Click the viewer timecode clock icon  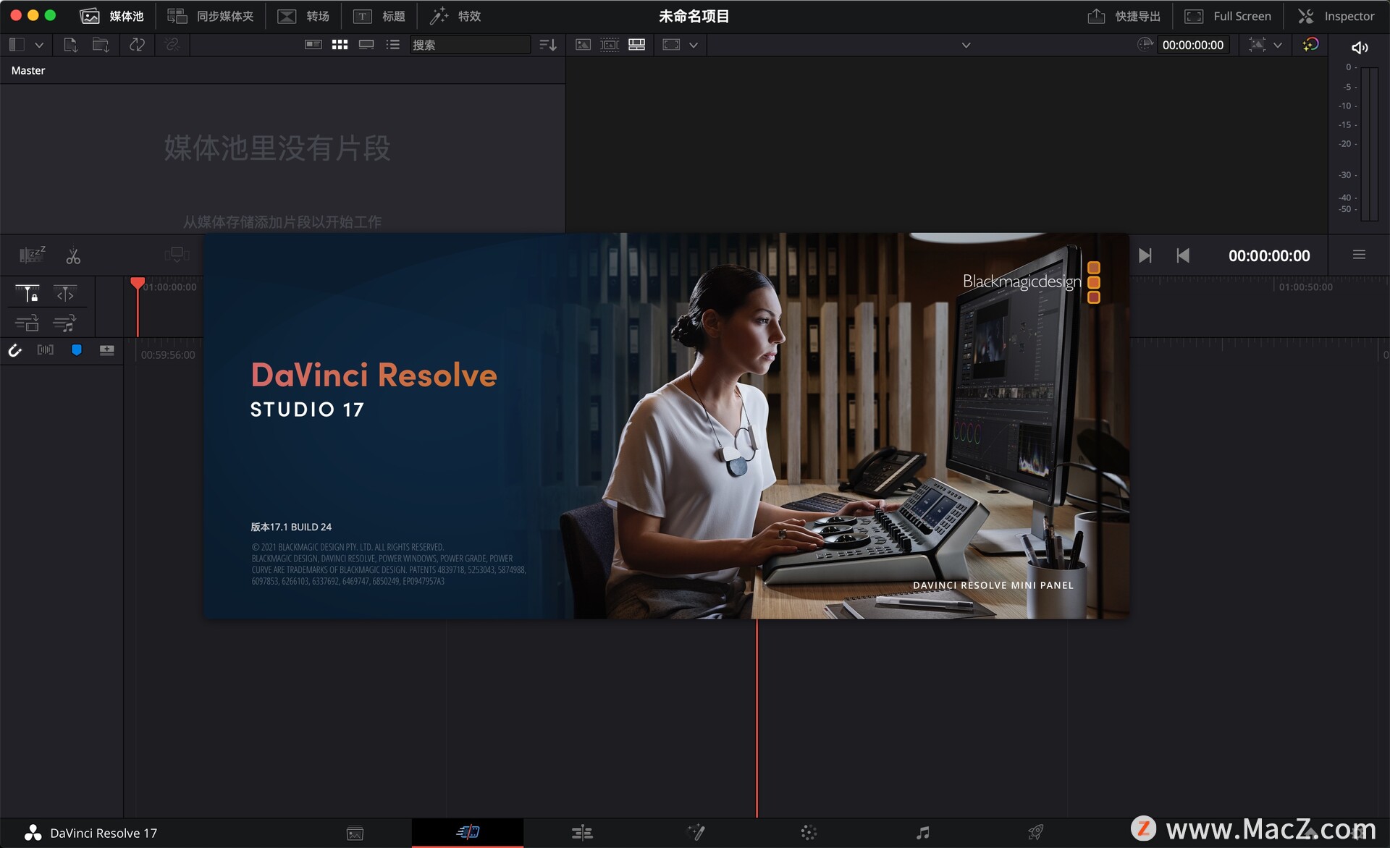click(x=1144, y=45)
